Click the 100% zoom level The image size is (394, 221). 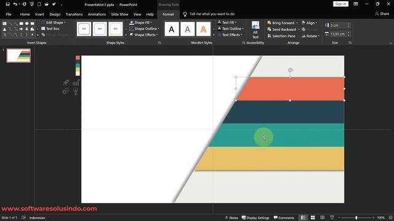pos(380,218)
